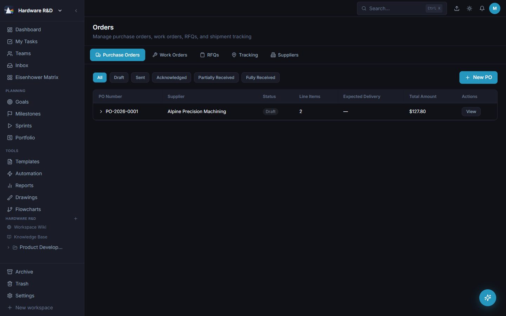The image size is (506, 316).
Task: Filter orders by Draft
Action: [x=119, y=78]
